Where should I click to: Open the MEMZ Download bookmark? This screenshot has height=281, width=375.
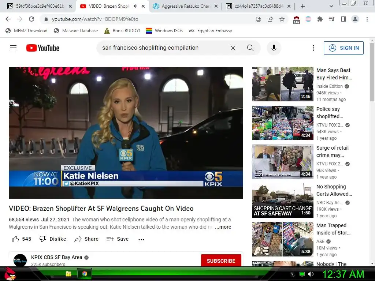point(26,31)
